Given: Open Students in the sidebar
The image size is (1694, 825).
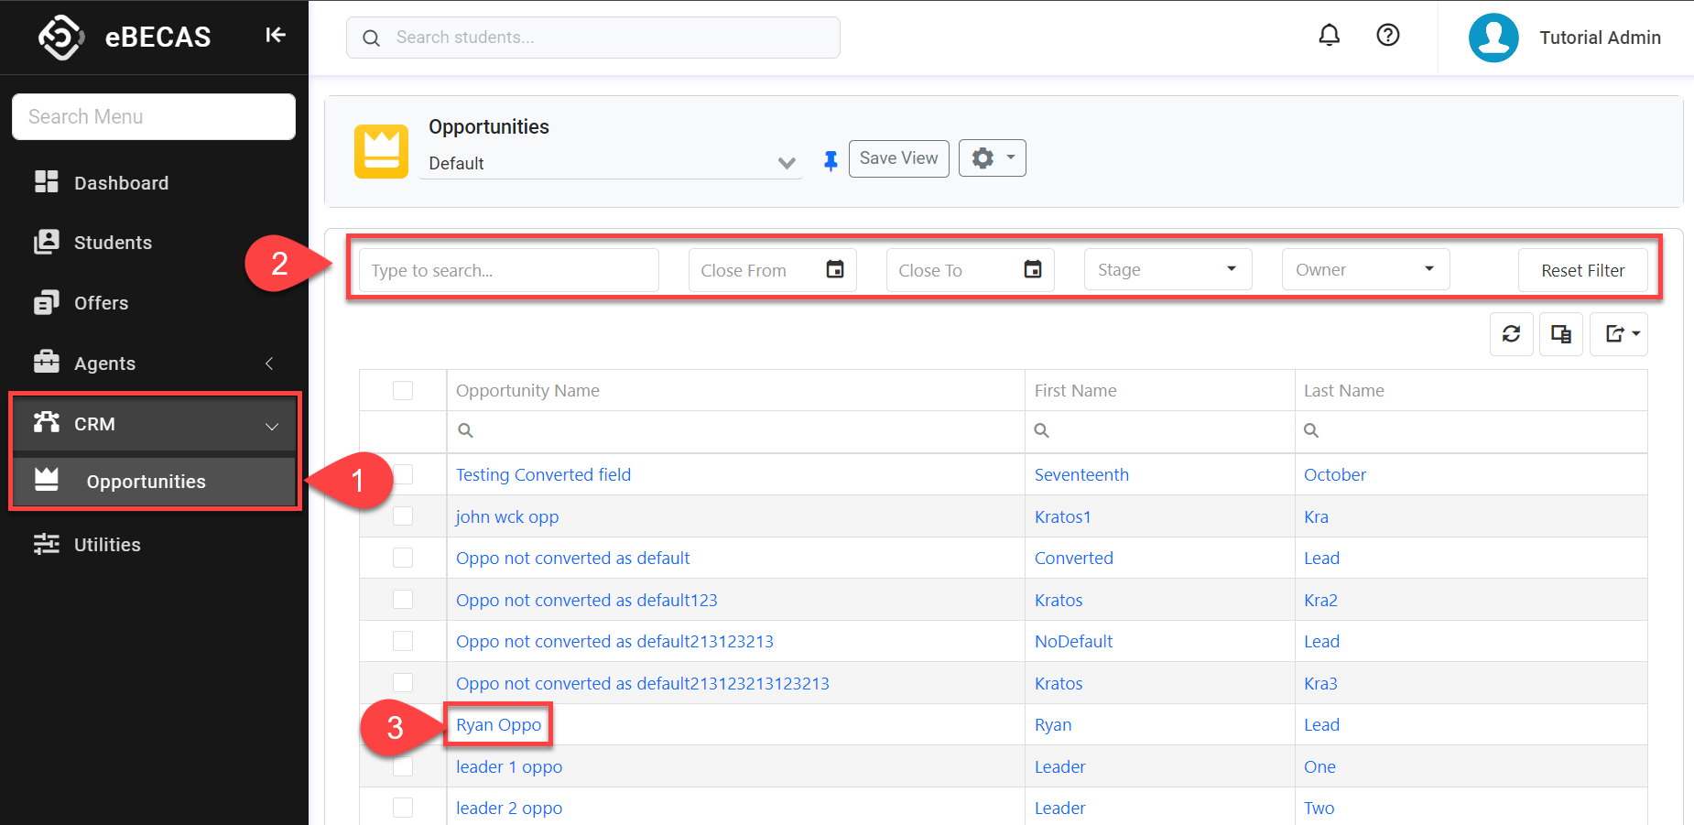Looking at the screenshot, I should 113,243.
